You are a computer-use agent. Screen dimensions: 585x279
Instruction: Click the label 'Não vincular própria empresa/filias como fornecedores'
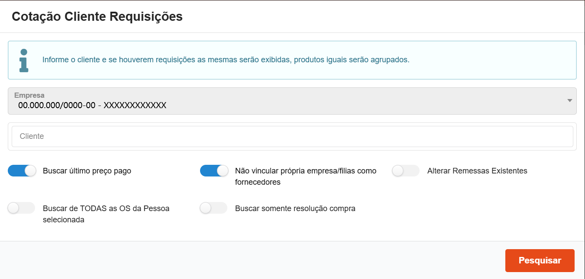click(305, 175)
